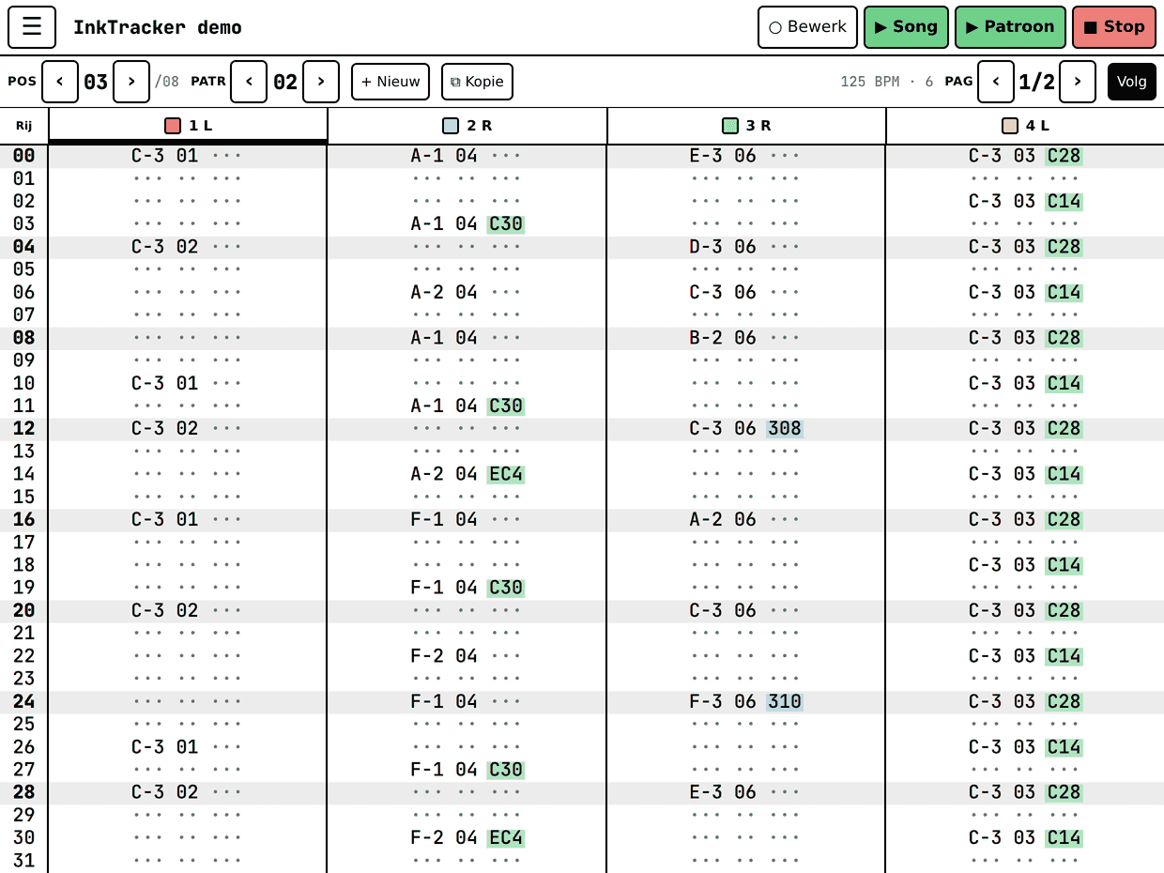1164x873 pixels.
Task: Click the song position value 03
Action: [x=96, y=82]
